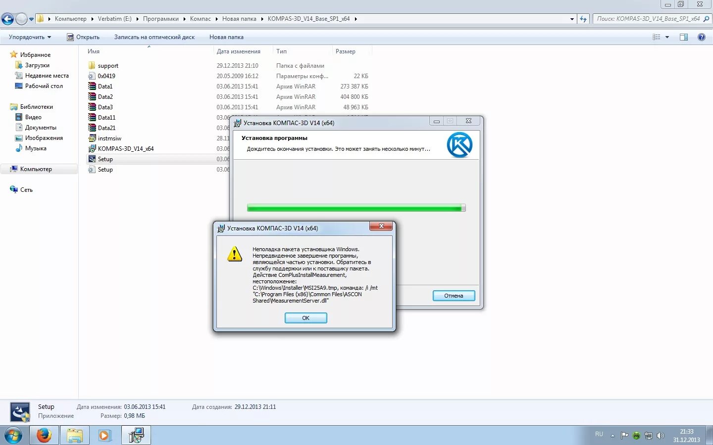This screenshot has height=445, width=713.
Task: Select Избранное in the navigation pane
Action: pos(35,55)
